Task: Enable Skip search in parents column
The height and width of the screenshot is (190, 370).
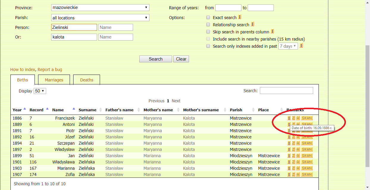Action: pos(208,32)
